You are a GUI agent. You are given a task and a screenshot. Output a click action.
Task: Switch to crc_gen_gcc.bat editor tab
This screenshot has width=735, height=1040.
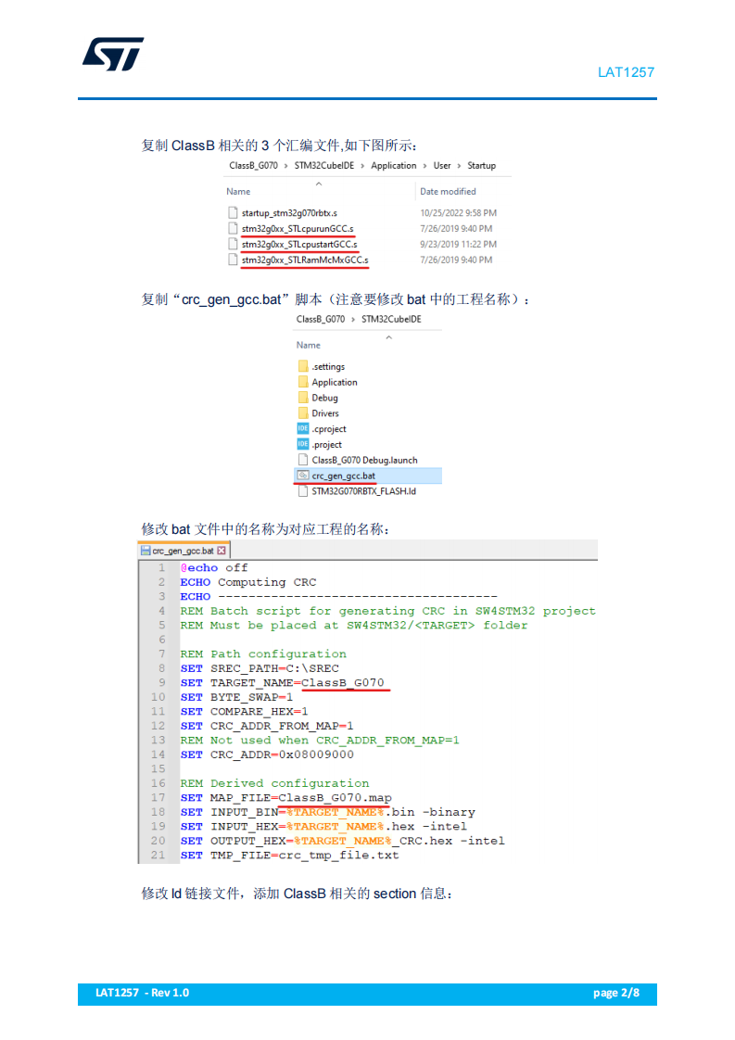(x=184, y=552)
